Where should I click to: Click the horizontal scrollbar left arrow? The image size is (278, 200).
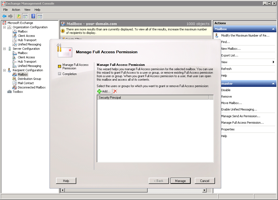tap(62, 190)
